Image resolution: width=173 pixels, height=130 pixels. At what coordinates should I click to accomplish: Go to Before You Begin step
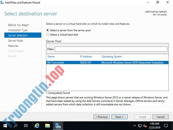pyautogui.click(x=18, y=25)
